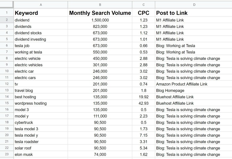Select column B header
The image size is (232, 159).
[100, 5]
